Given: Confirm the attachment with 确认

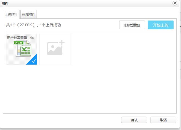Looking at the screenshot, I should [x=134, y=120].
